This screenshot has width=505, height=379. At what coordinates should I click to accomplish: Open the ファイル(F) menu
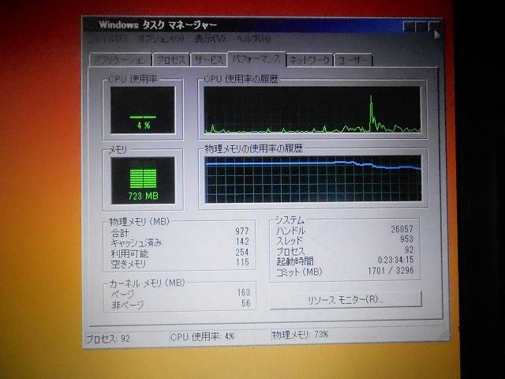point(108,39)
